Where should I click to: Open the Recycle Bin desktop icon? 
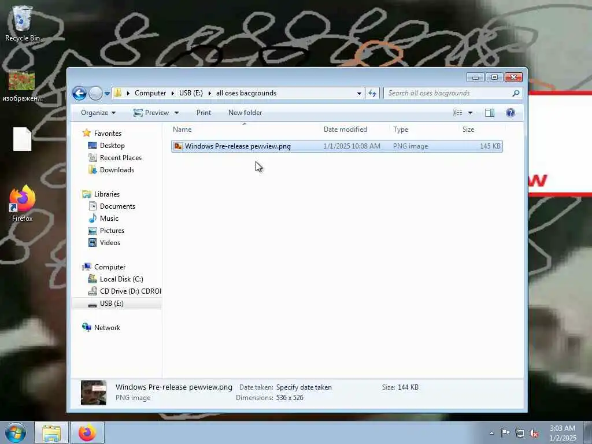coord(23,23)
